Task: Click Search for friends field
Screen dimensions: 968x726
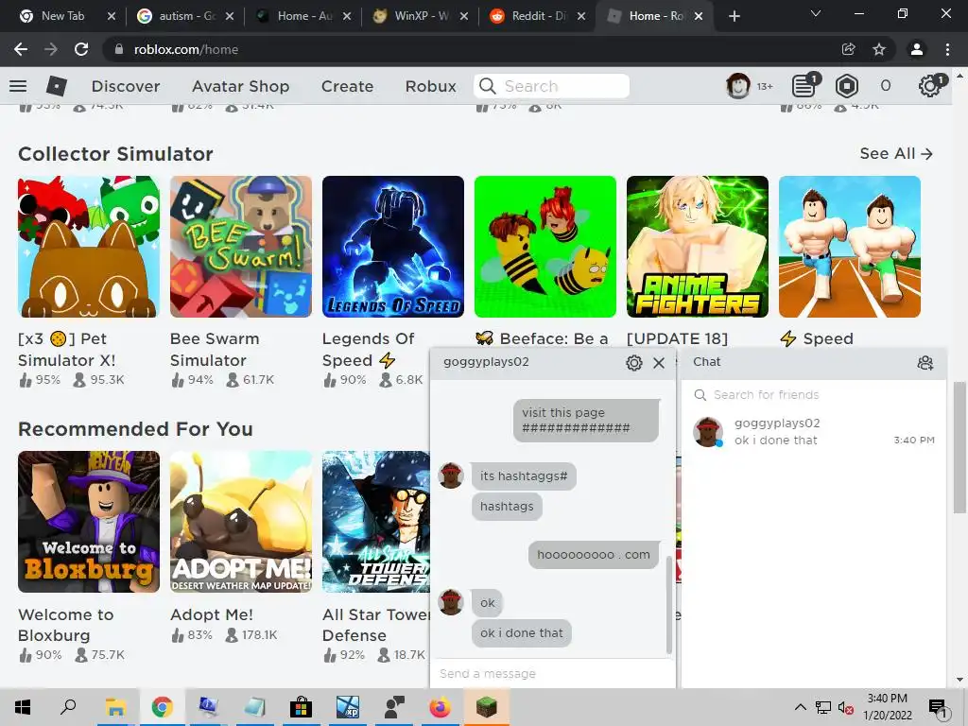Action: pos(812,394)
